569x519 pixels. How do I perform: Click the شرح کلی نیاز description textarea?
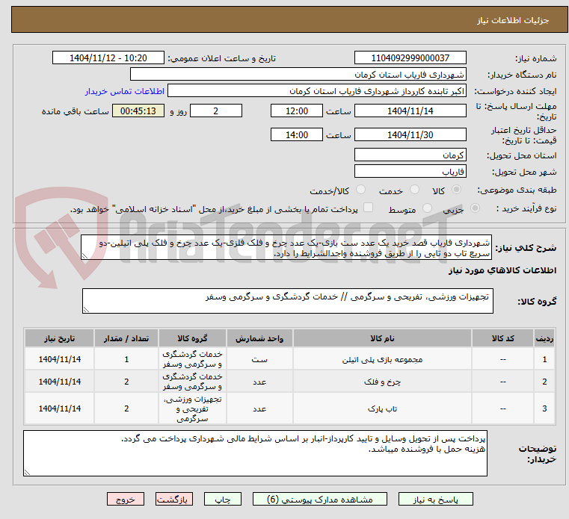286,247
